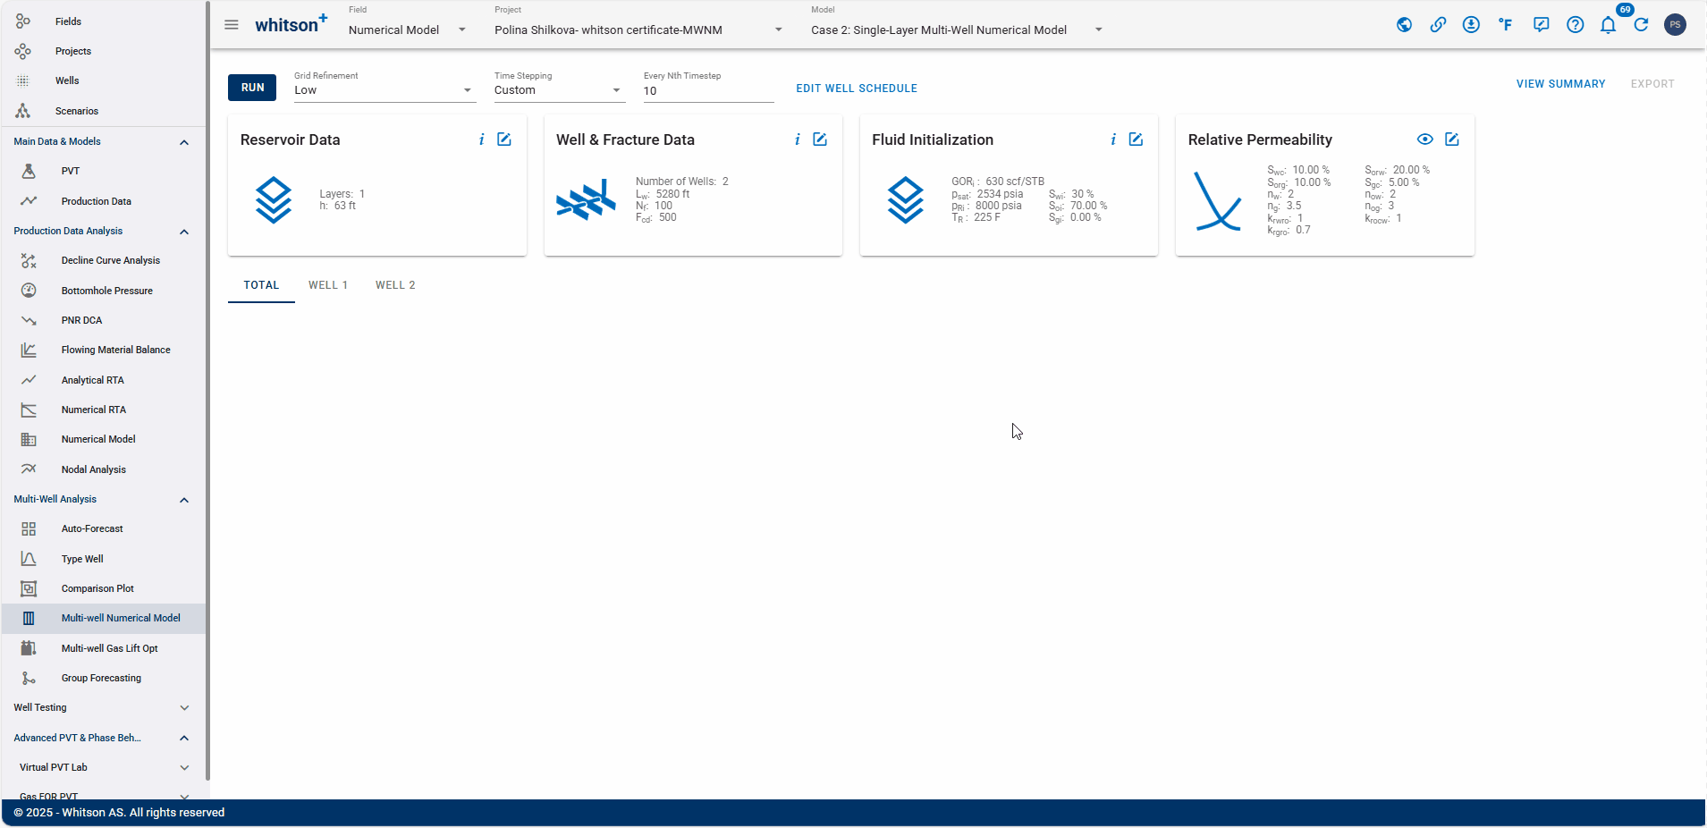Collapse Multi-Well Analysis section
Viewport: 1707px width, 828px height.
click(103, 499)
